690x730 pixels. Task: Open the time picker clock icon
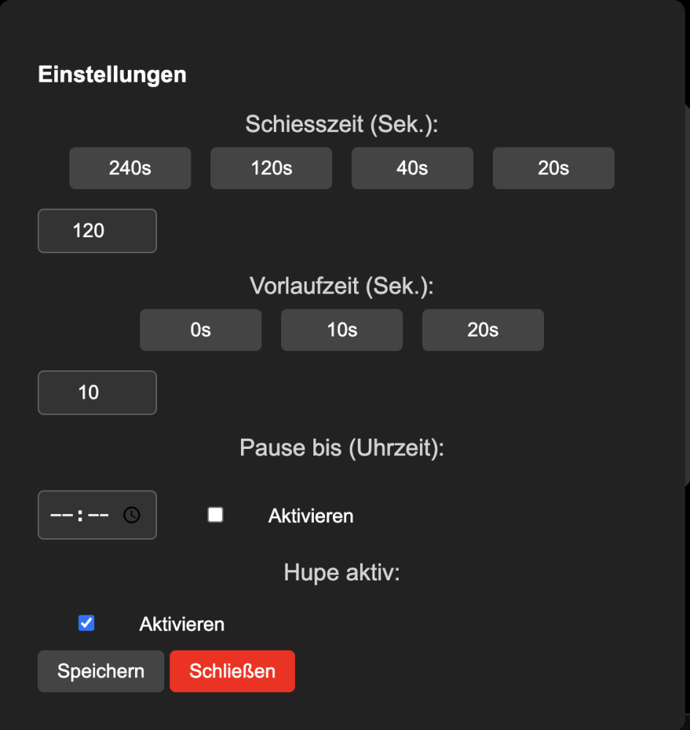(131, 515)
